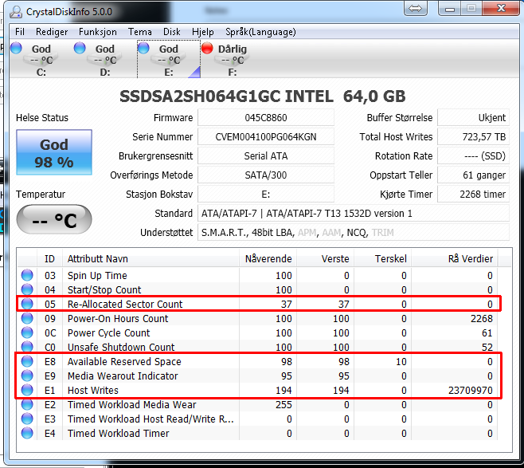Screen dimensions: 524x468
Task: Click the status orb for Spin Up Time
Action: pos(27,275)
